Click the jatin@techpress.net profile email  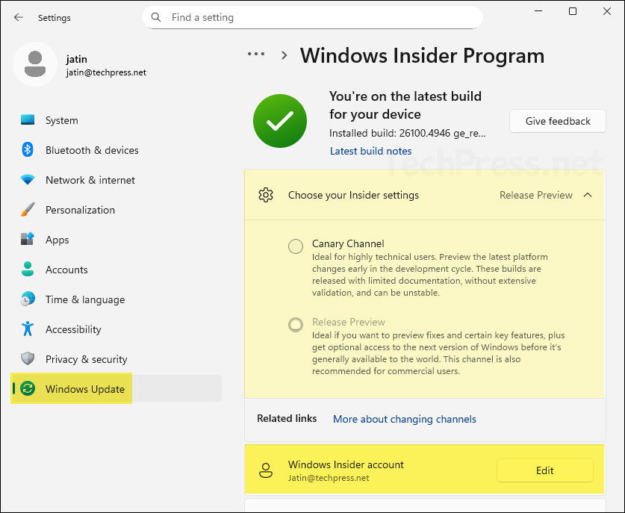[106, 72]
